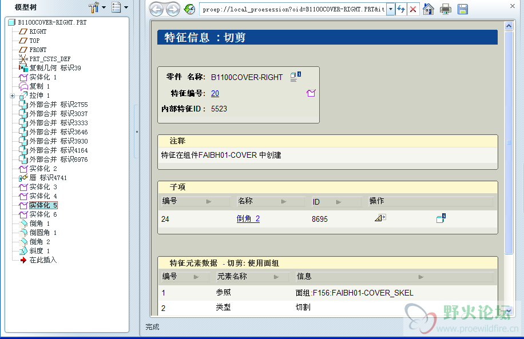Screen dimensions: 524x339
Task: Click the navigate/go arrows icon beside address bar
Action: pos(401,9)
